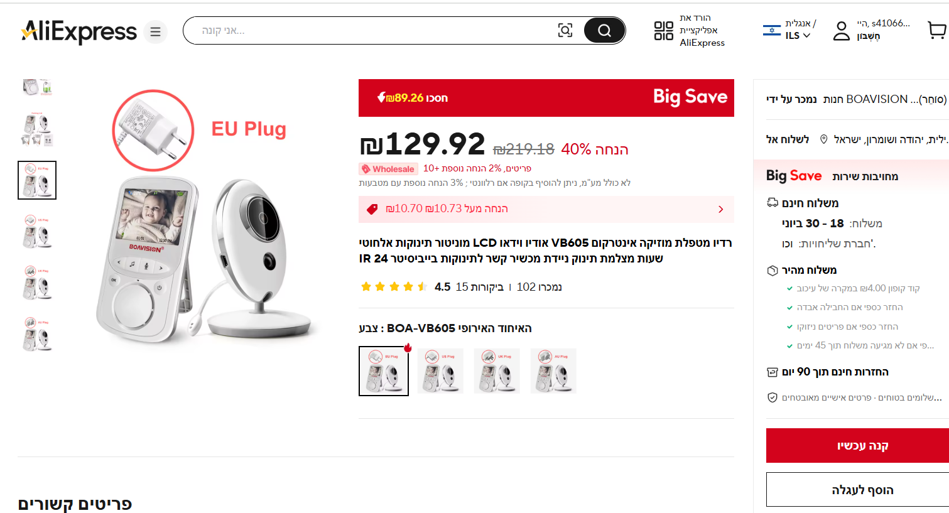The width and height of the screenshot is (949, 513).
Task: Select the second gallery thumbnail on the left
Action: click(37, 129)
